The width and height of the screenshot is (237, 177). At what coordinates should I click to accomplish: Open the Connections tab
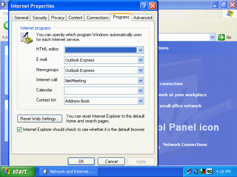click(x=97, y=18)
